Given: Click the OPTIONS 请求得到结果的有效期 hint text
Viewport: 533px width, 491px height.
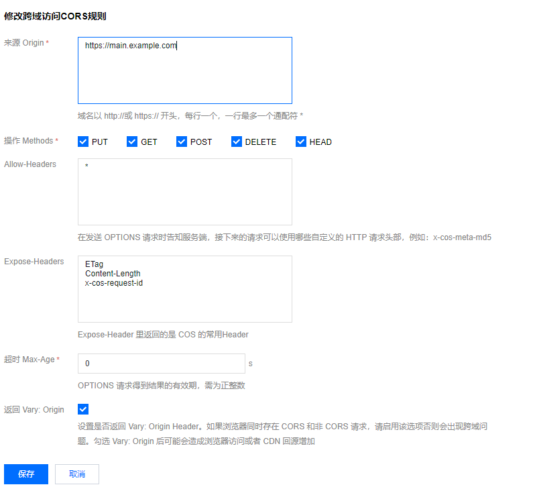Looking at the screenshot, I should [x=162, y=386].
